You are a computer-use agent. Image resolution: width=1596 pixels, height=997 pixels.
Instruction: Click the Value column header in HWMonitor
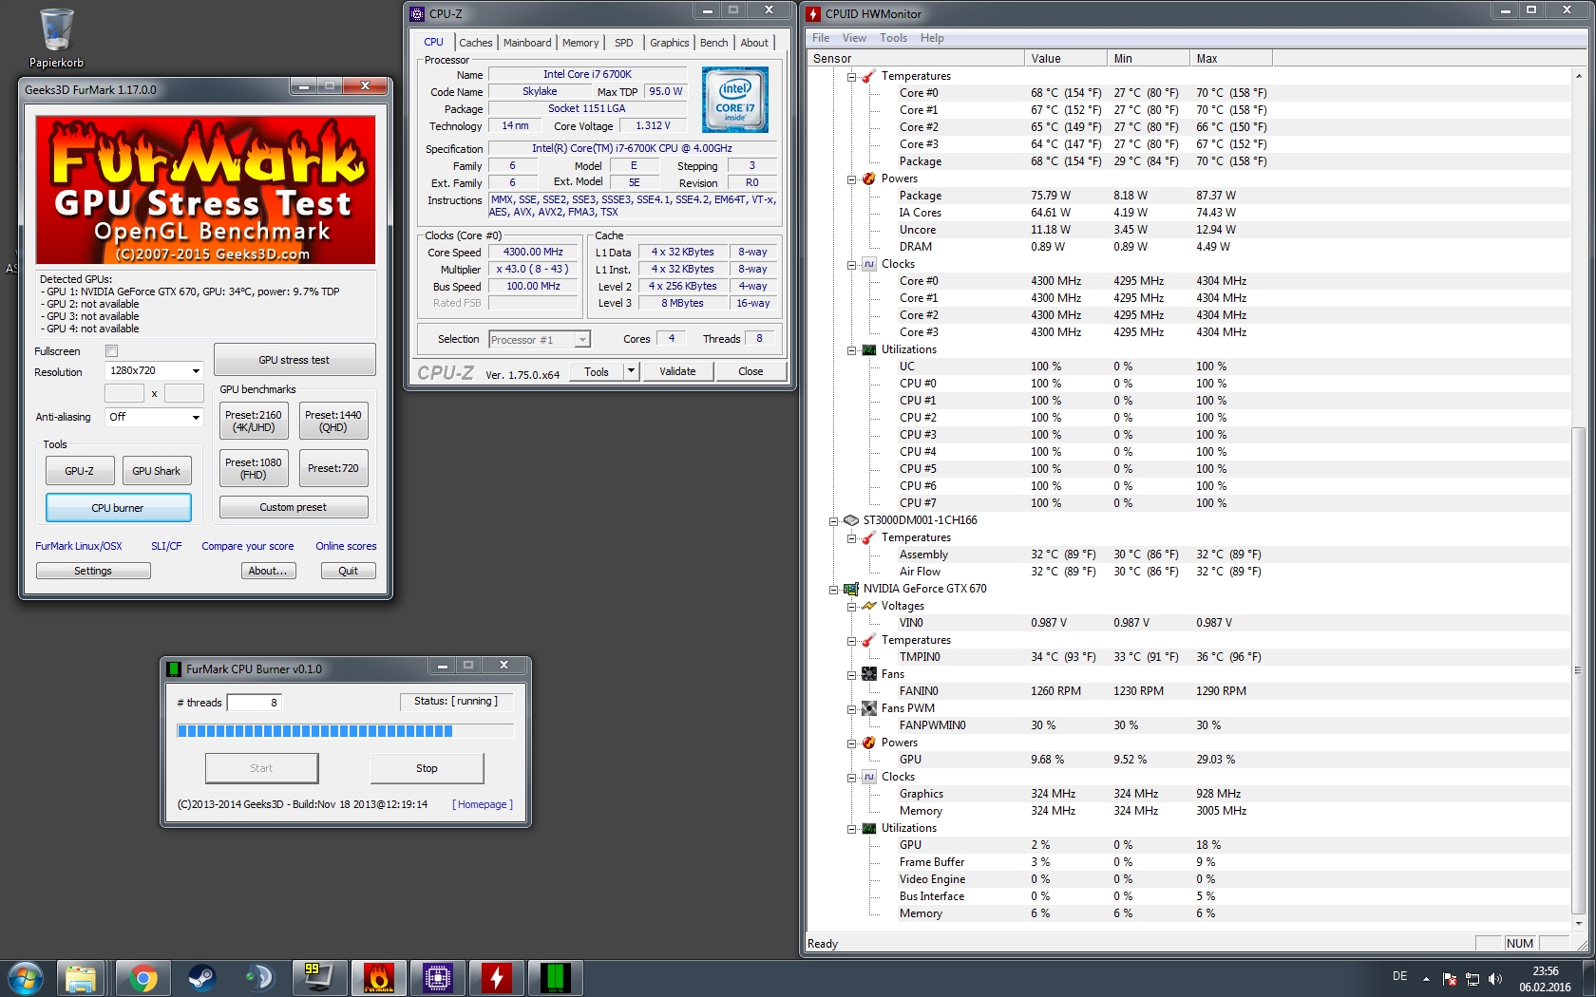(1066, 59)
